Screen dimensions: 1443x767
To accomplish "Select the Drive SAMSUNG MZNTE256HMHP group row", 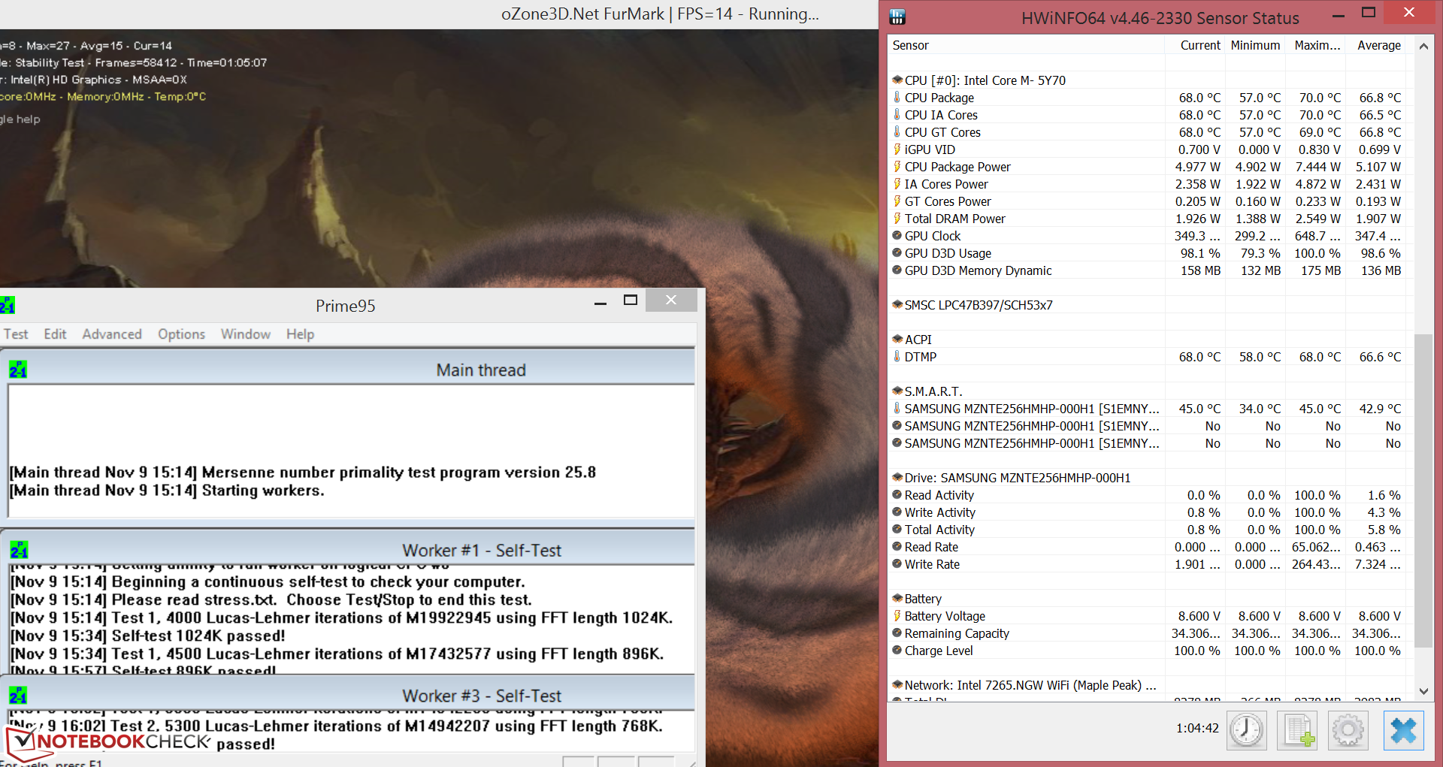I will [x=1147, y=478].
